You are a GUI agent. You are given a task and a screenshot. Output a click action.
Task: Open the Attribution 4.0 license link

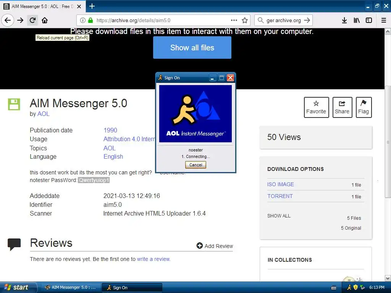click(129, 139)
